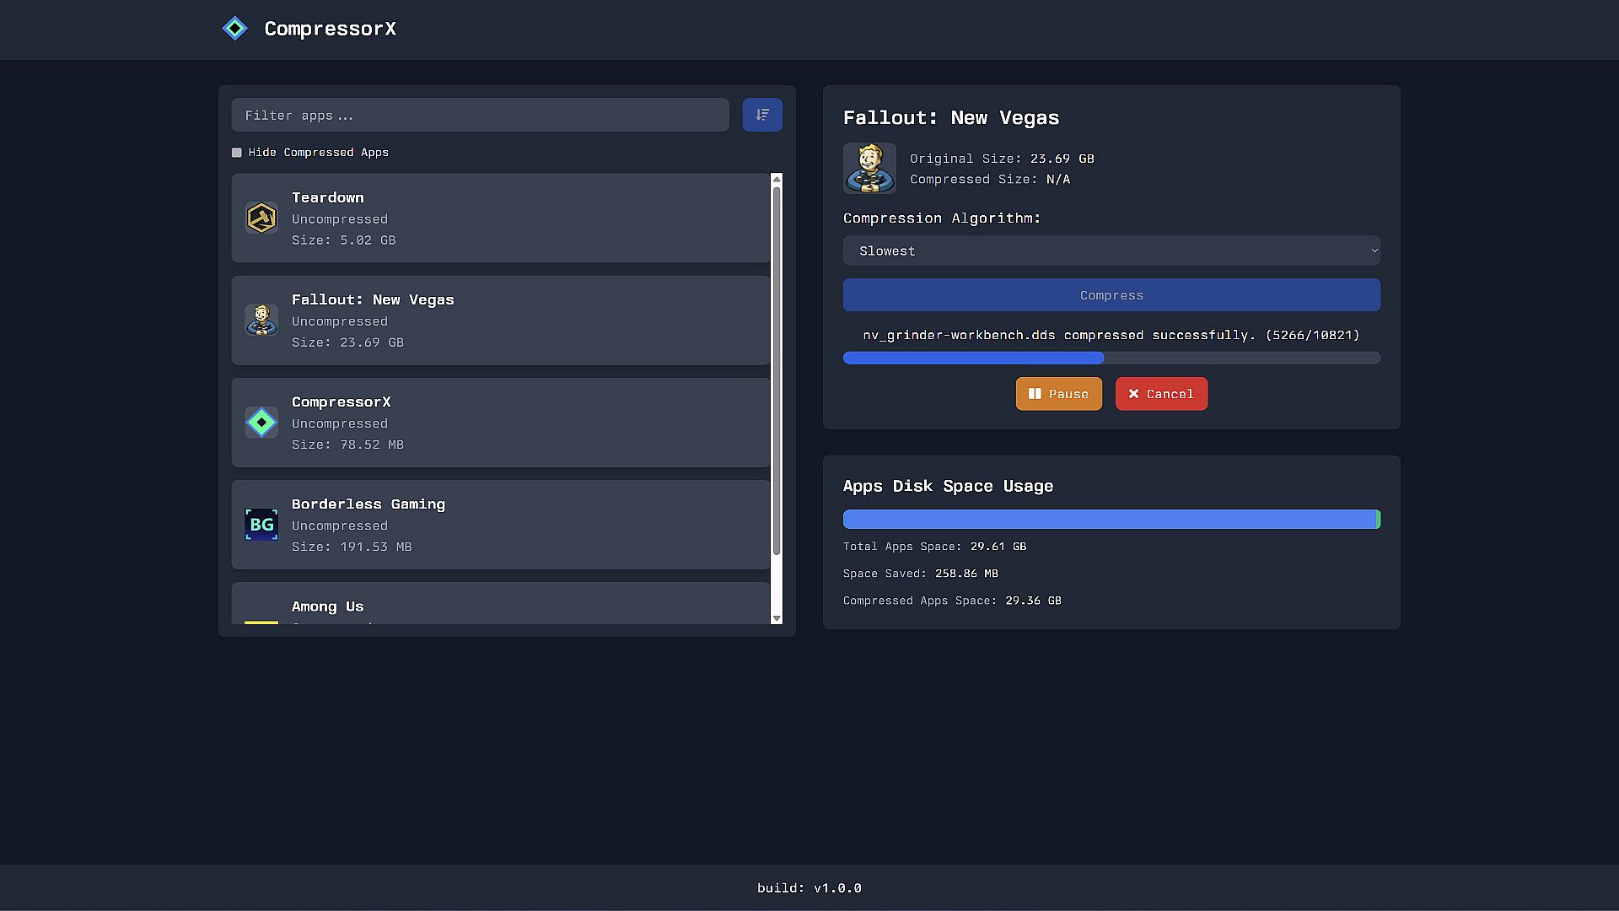
Task: Click the Teardown hammer app icon
Action: click(x=261, y=218)
